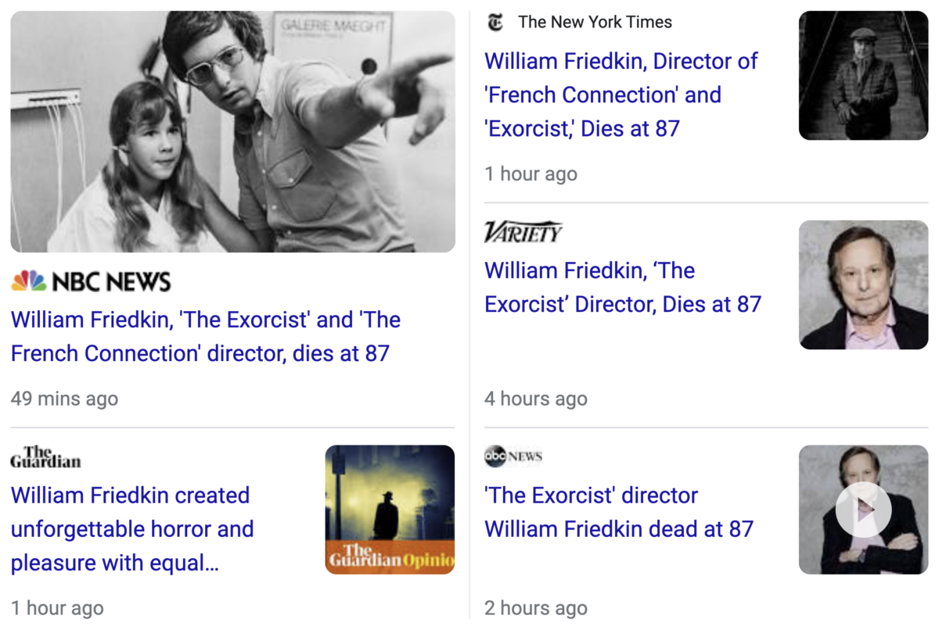Click '2 hours ago' timestamp under ABC story
Viewport: 939px width, 626px height.
tap(535, 608)
